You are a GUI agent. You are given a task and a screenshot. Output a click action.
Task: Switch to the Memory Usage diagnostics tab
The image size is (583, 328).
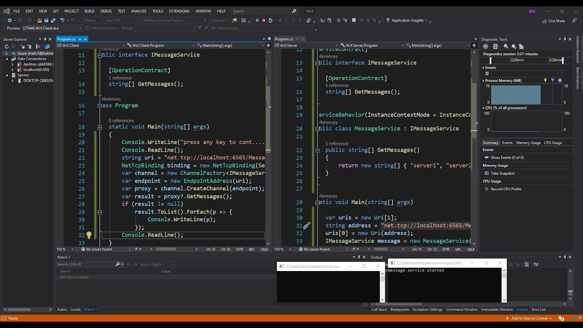528,143
